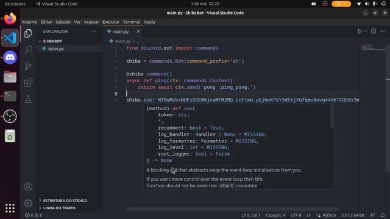The height and width of the screenshot is (219, 390).
Task: Open the Explorer view in activity bar
Action: [x=28, y=33]
